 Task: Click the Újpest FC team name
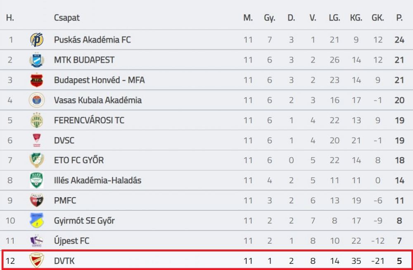(71, 241)
